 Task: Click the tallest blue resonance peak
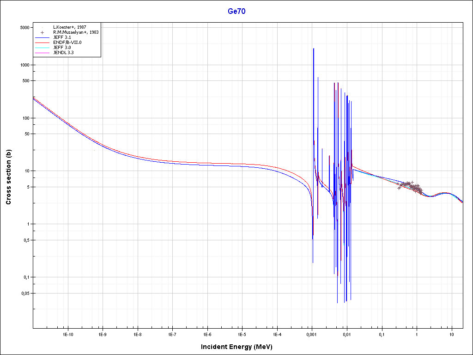point(314,50)
